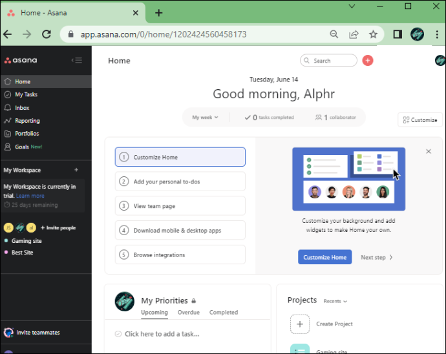Image resolution: width=446 pixels, height=354 pixels.
Task: Click Invite teammates at the sidebar bottom
Action: 32,333
